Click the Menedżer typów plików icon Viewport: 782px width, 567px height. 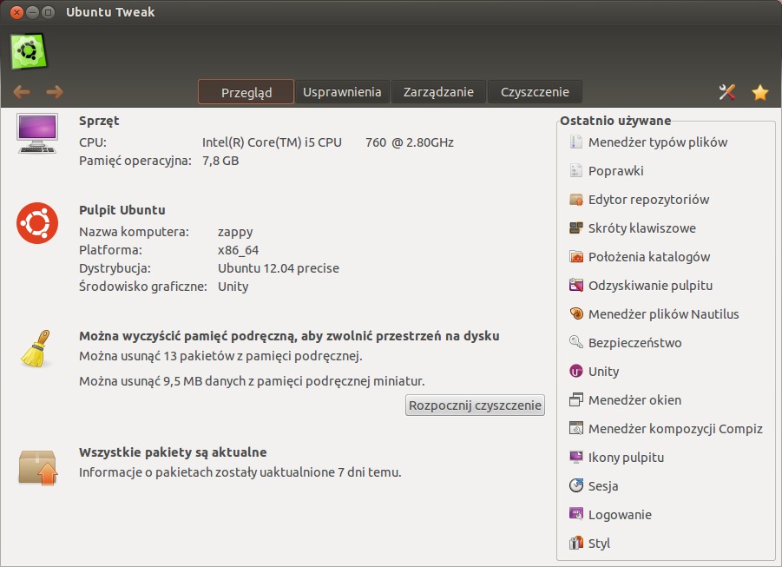pyautogui.click(x=576, y=142)
